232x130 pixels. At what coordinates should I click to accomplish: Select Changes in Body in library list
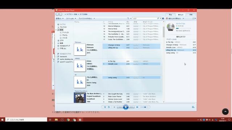[131, 45]
